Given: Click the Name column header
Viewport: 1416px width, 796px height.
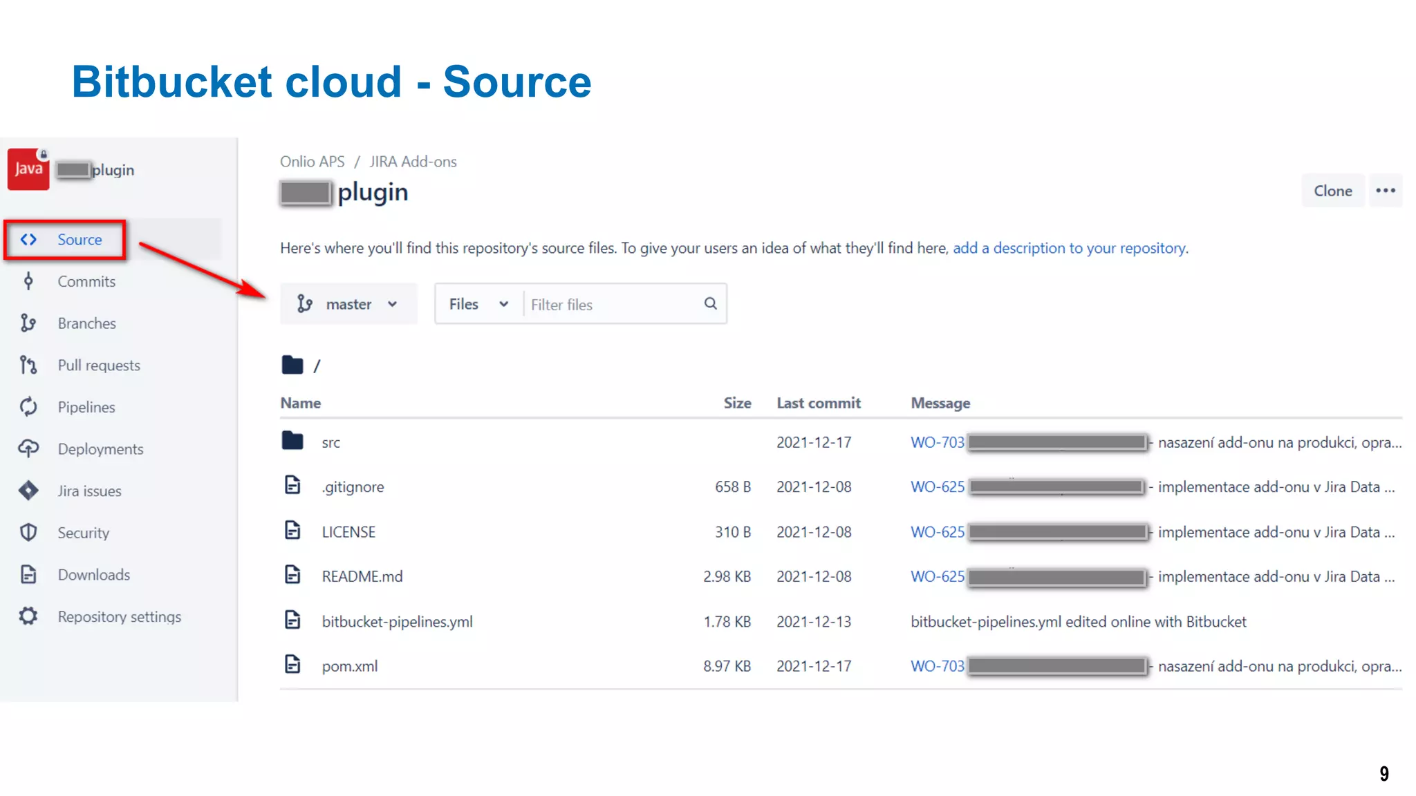Looking at the screenshot, I should click(x=300, y=403).
